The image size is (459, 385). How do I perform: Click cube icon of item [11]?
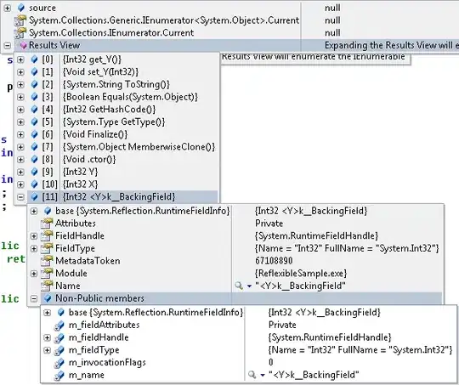(x=34, y=197)
